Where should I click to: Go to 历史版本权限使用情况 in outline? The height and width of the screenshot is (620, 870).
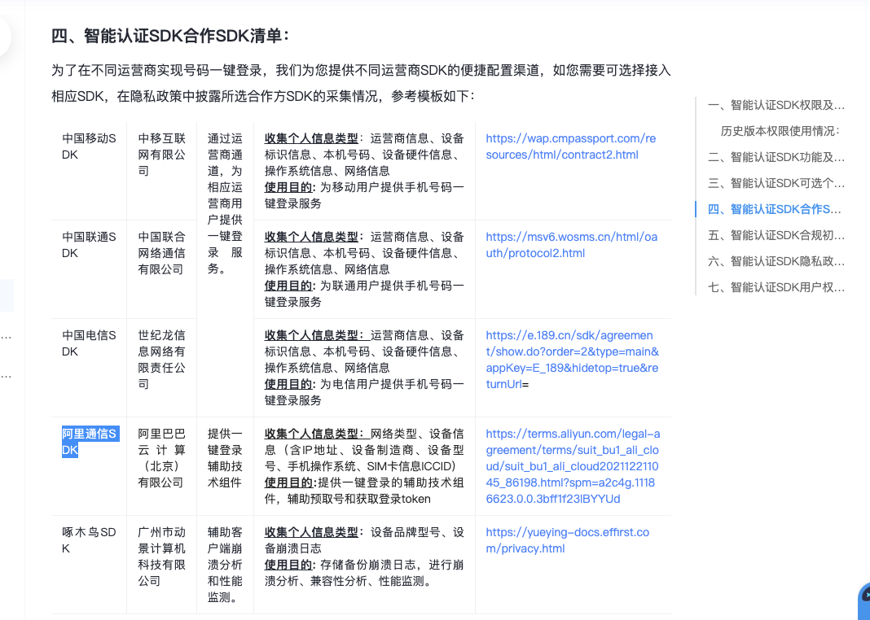[780, 131]
